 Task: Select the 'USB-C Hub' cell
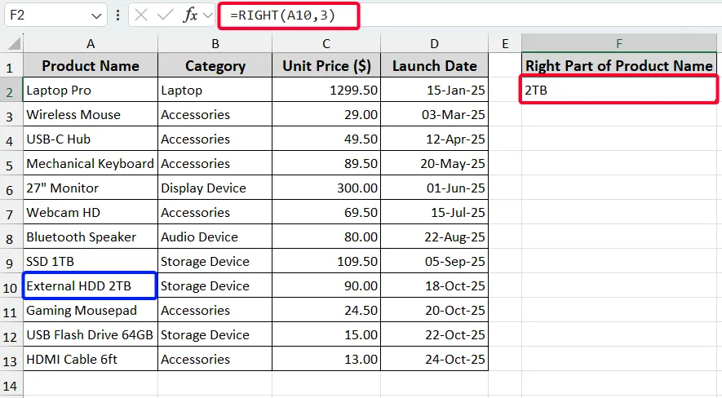(x=91, y=139)
